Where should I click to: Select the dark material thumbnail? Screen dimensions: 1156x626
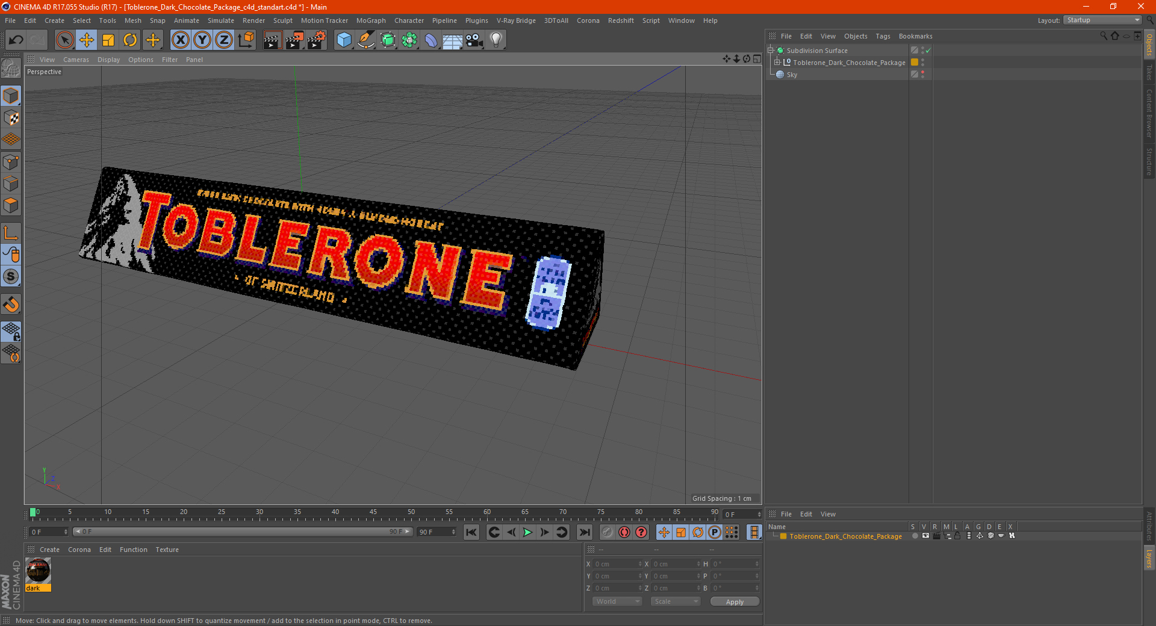pos(38,571)
